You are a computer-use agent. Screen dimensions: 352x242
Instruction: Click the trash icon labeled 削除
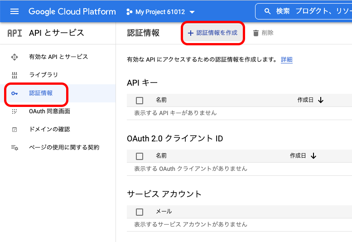256,33
